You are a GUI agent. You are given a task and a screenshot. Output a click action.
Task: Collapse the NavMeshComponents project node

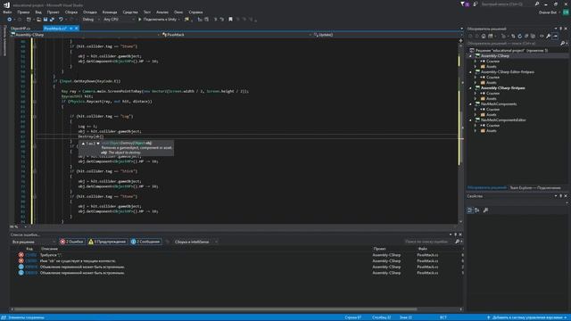pos(470,104)
